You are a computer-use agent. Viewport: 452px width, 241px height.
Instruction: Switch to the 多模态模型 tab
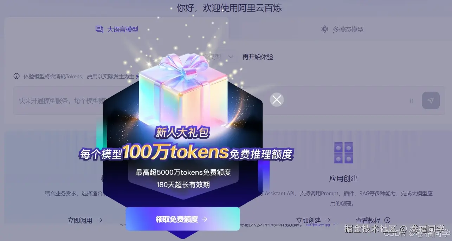342,30
